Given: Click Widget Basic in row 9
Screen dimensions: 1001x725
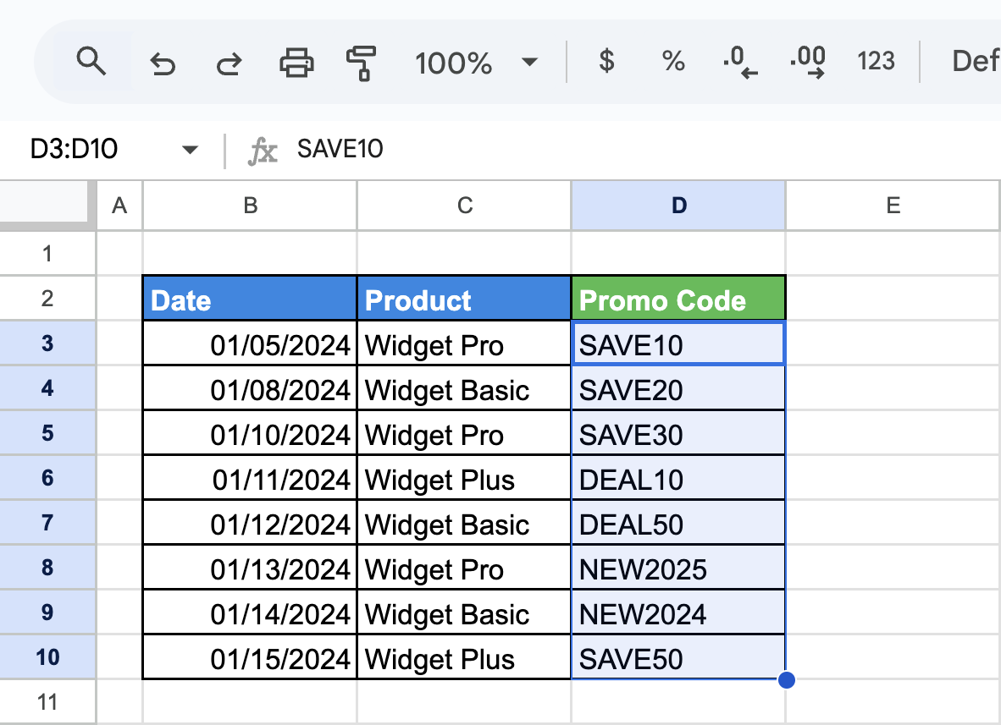Looking at the screenshot, I should (464, 612).
